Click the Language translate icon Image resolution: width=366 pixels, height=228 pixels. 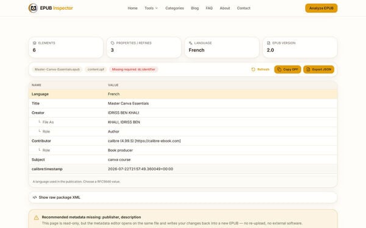(x=190, y=43)
